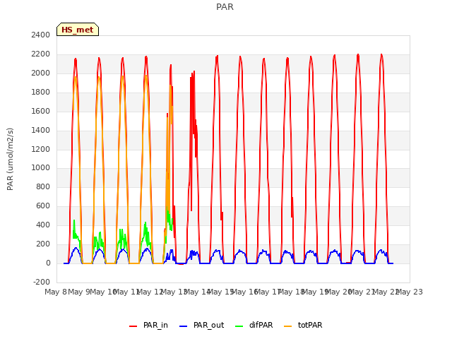Screen dimensions: 452x339
Task: Click the 1400 y-axis tick label
Action: click(x=41, y=130)
